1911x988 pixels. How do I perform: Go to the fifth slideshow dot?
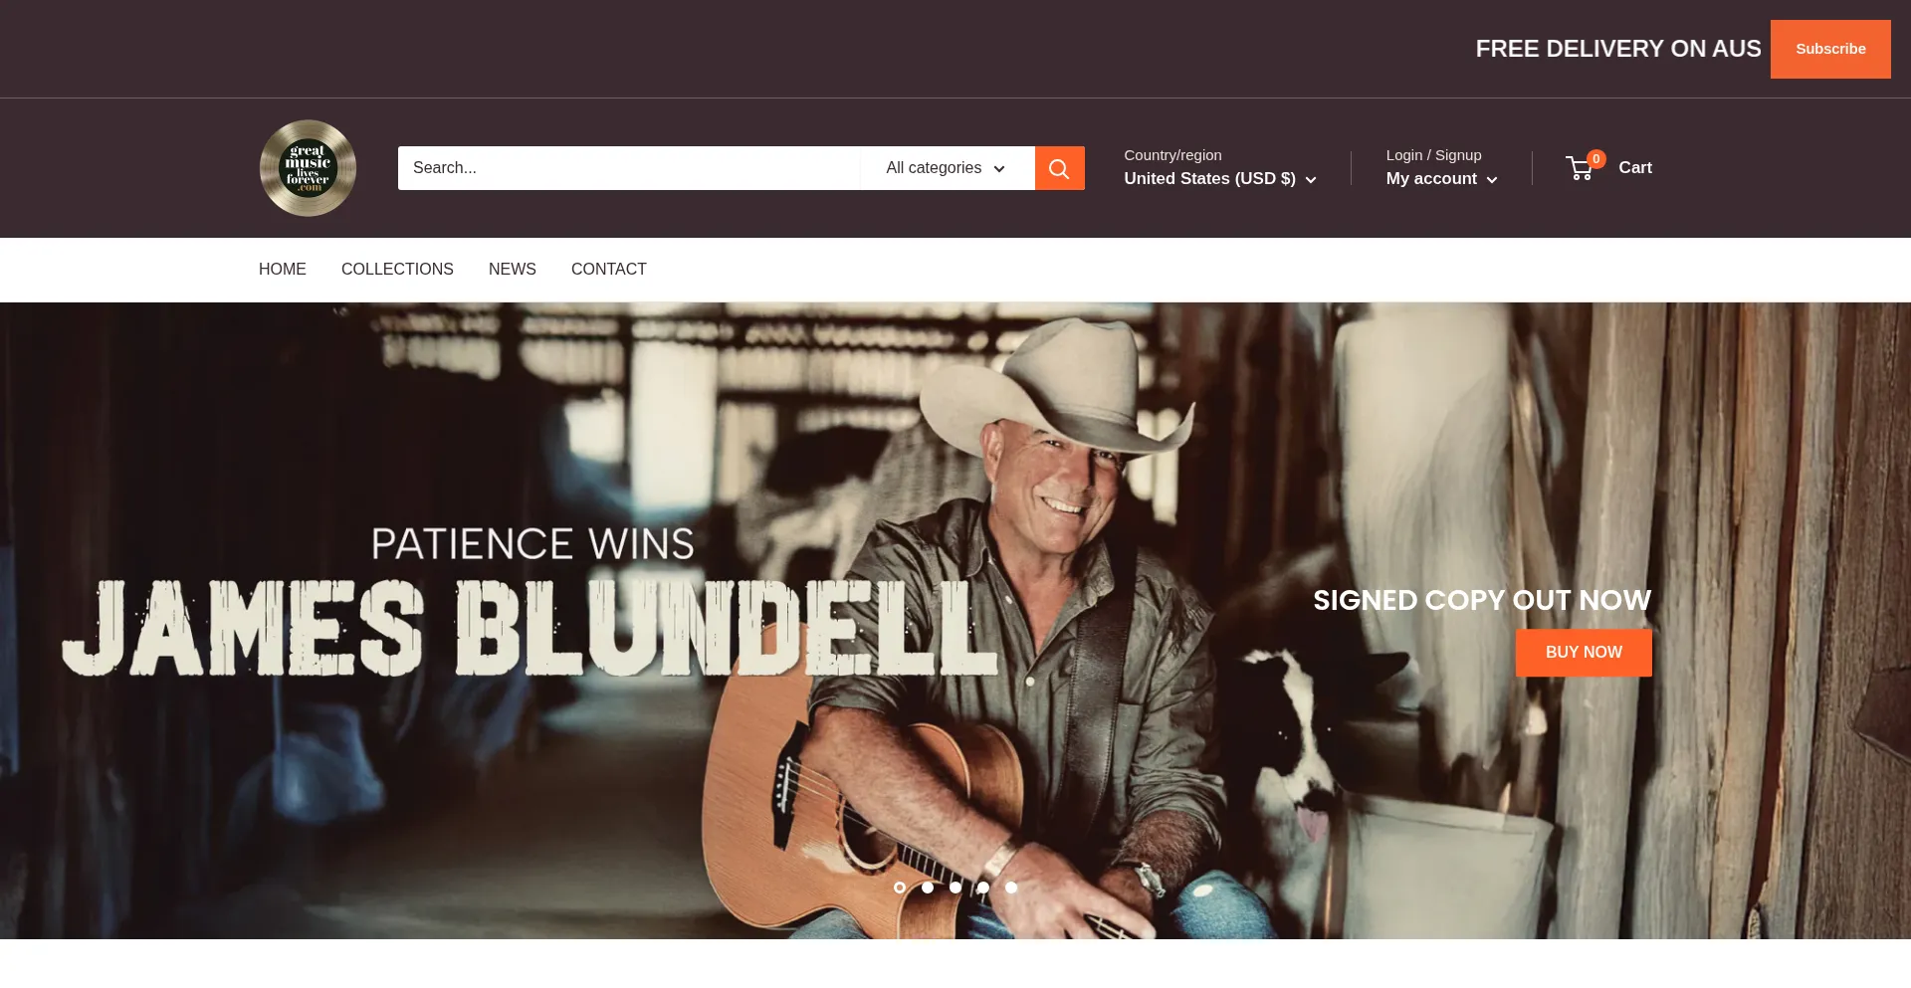coord(1011,888)
